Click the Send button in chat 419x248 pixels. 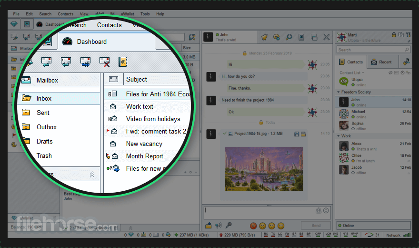tap(316, 226)
